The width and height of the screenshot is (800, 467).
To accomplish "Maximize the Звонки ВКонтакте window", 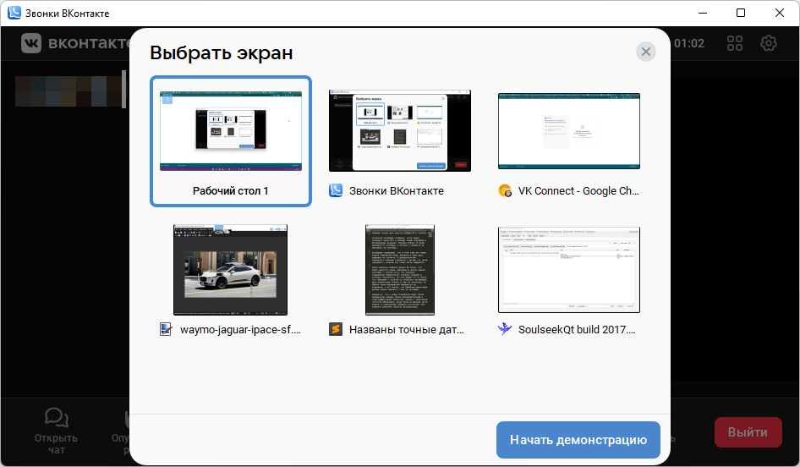I will pyautogui.click(x=741, y=14).
